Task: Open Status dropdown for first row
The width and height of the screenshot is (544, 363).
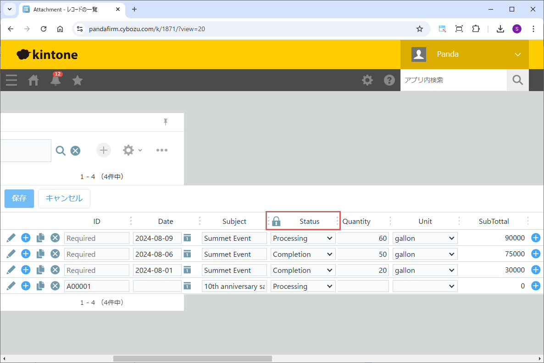Action: (303, 238)
